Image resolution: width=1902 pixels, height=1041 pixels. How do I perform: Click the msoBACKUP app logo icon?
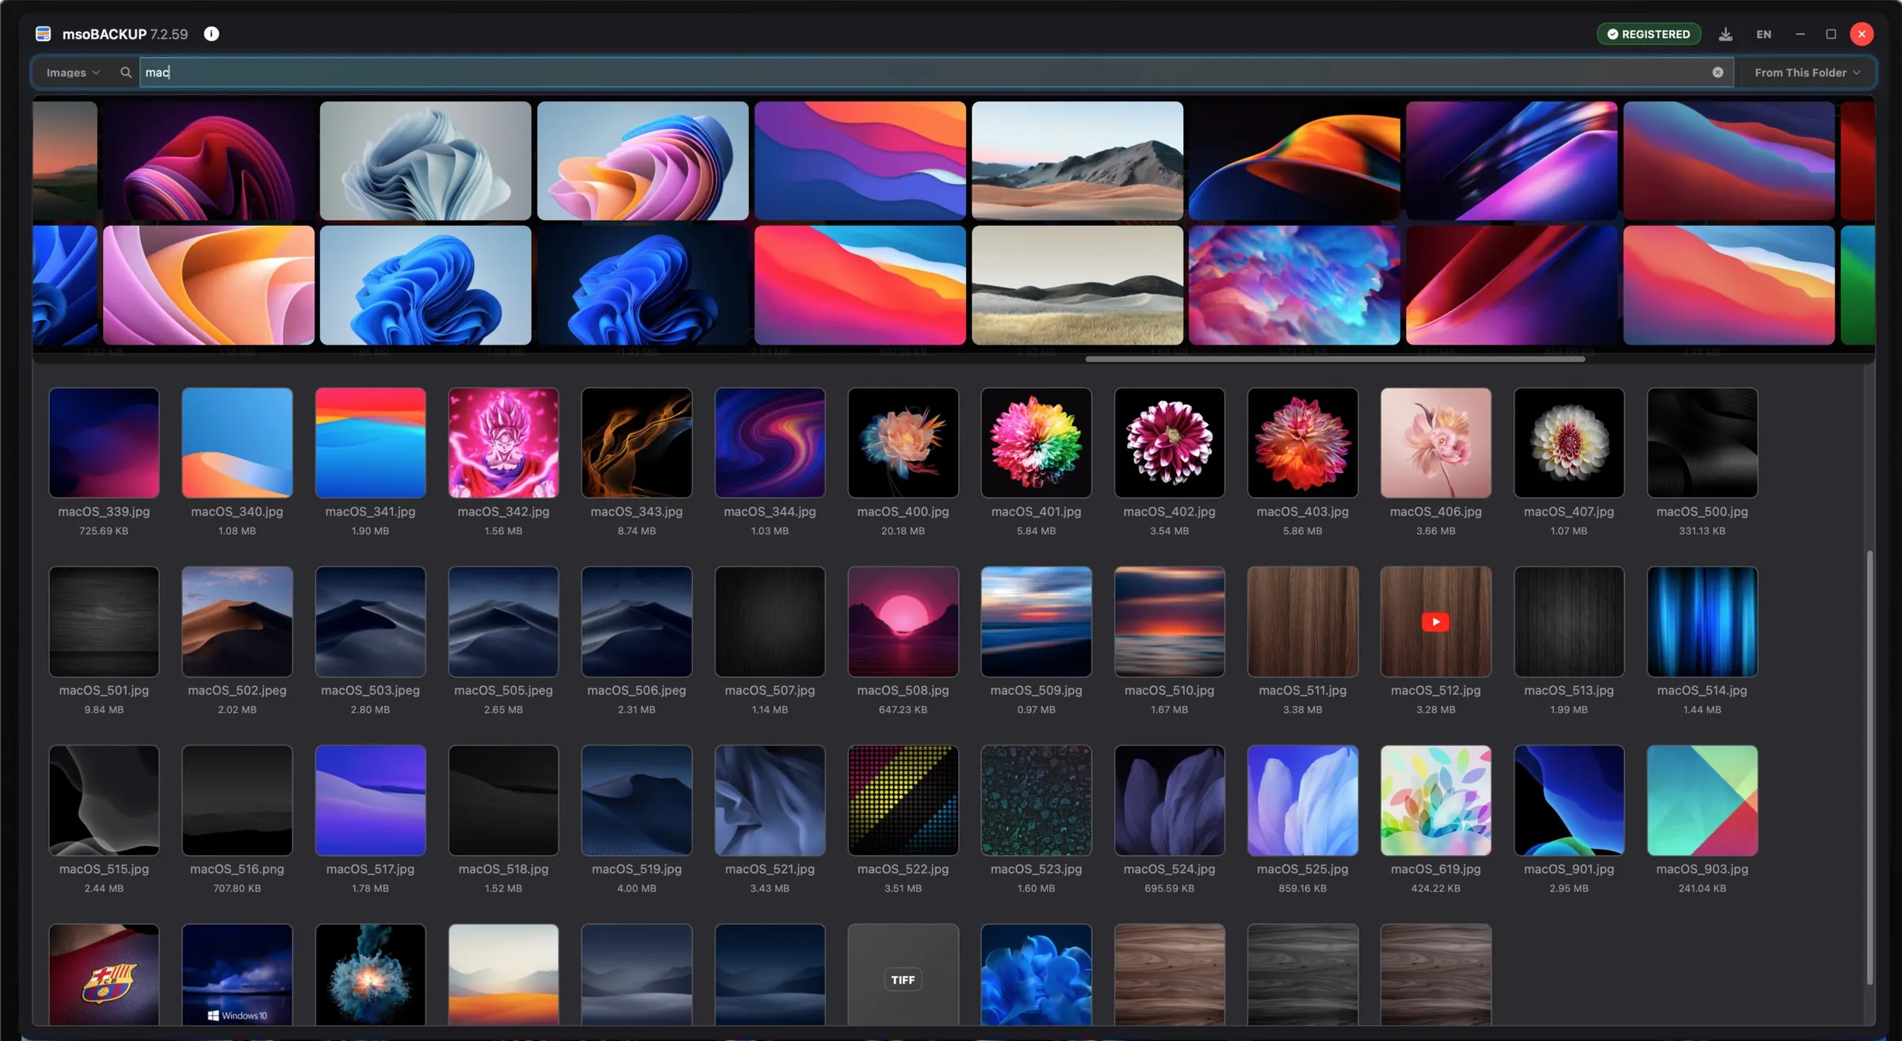click(x=44, y=34)
